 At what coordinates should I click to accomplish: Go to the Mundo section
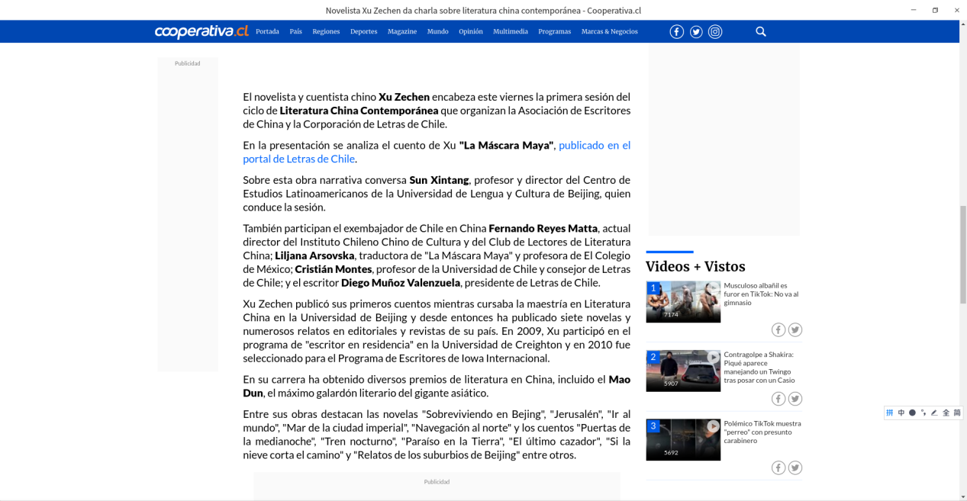(x=437, y=31)
